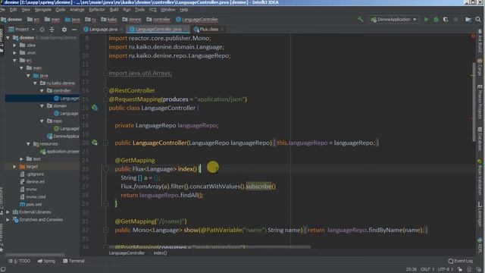Hide the Project panel with the minus icon

[74, 30]
